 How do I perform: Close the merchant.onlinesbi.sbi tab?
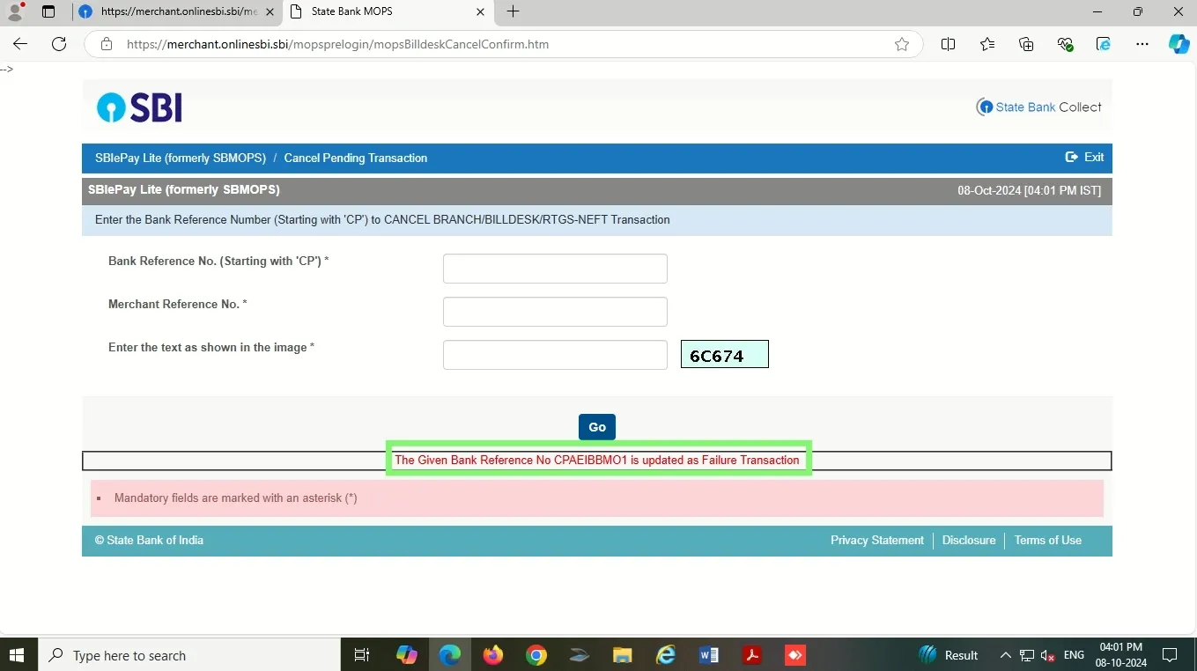click(x=270, y=11)
